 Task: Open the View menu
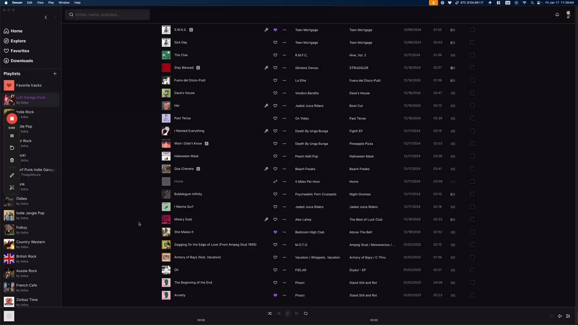coord(40,3)
